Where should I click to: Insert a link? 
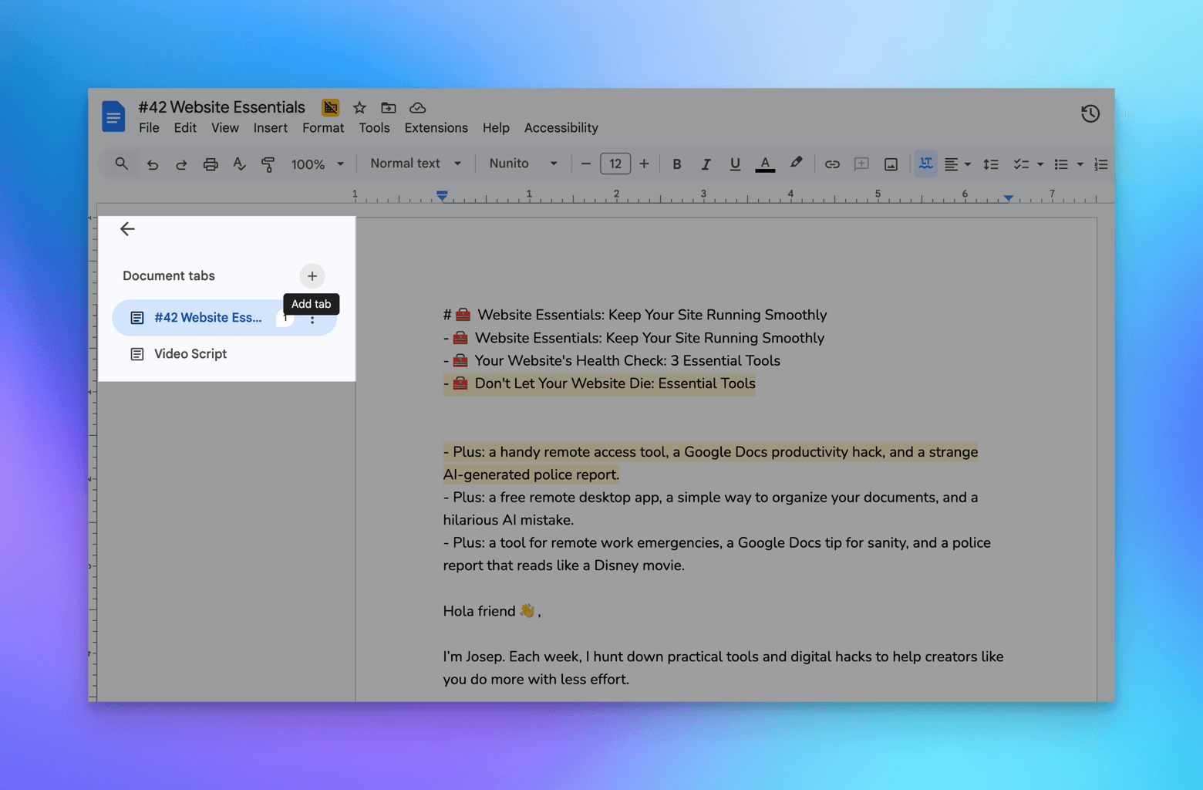[x=832, y=164]
